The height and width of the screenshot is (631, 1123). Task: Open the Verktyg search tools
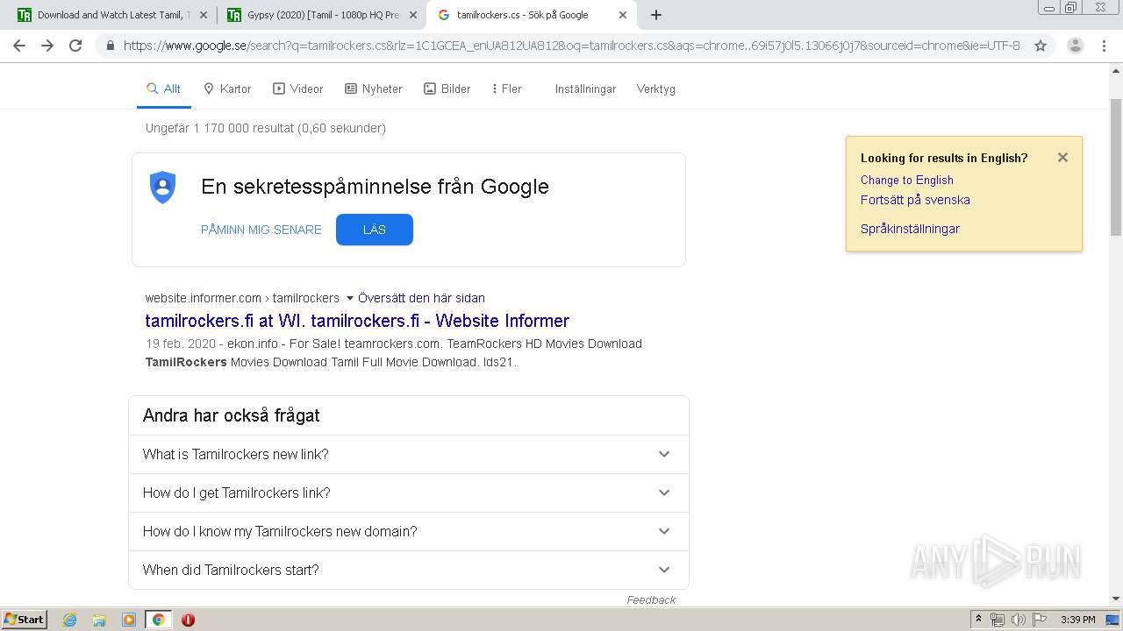(656, 89)
